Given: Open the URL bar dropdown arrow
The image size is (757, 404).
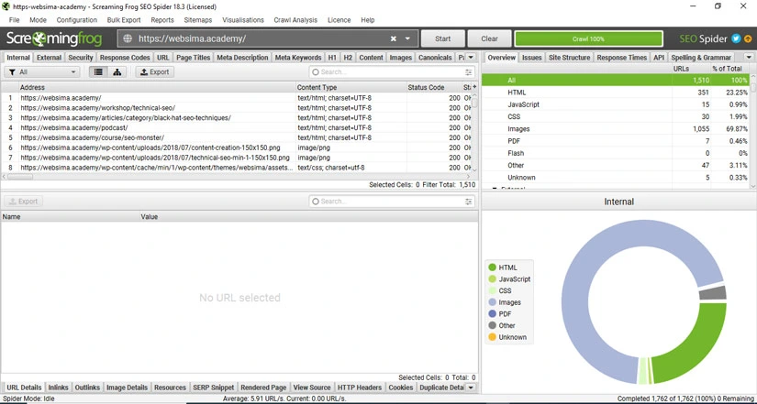Looking at the screenshot, I should [407, 39].
